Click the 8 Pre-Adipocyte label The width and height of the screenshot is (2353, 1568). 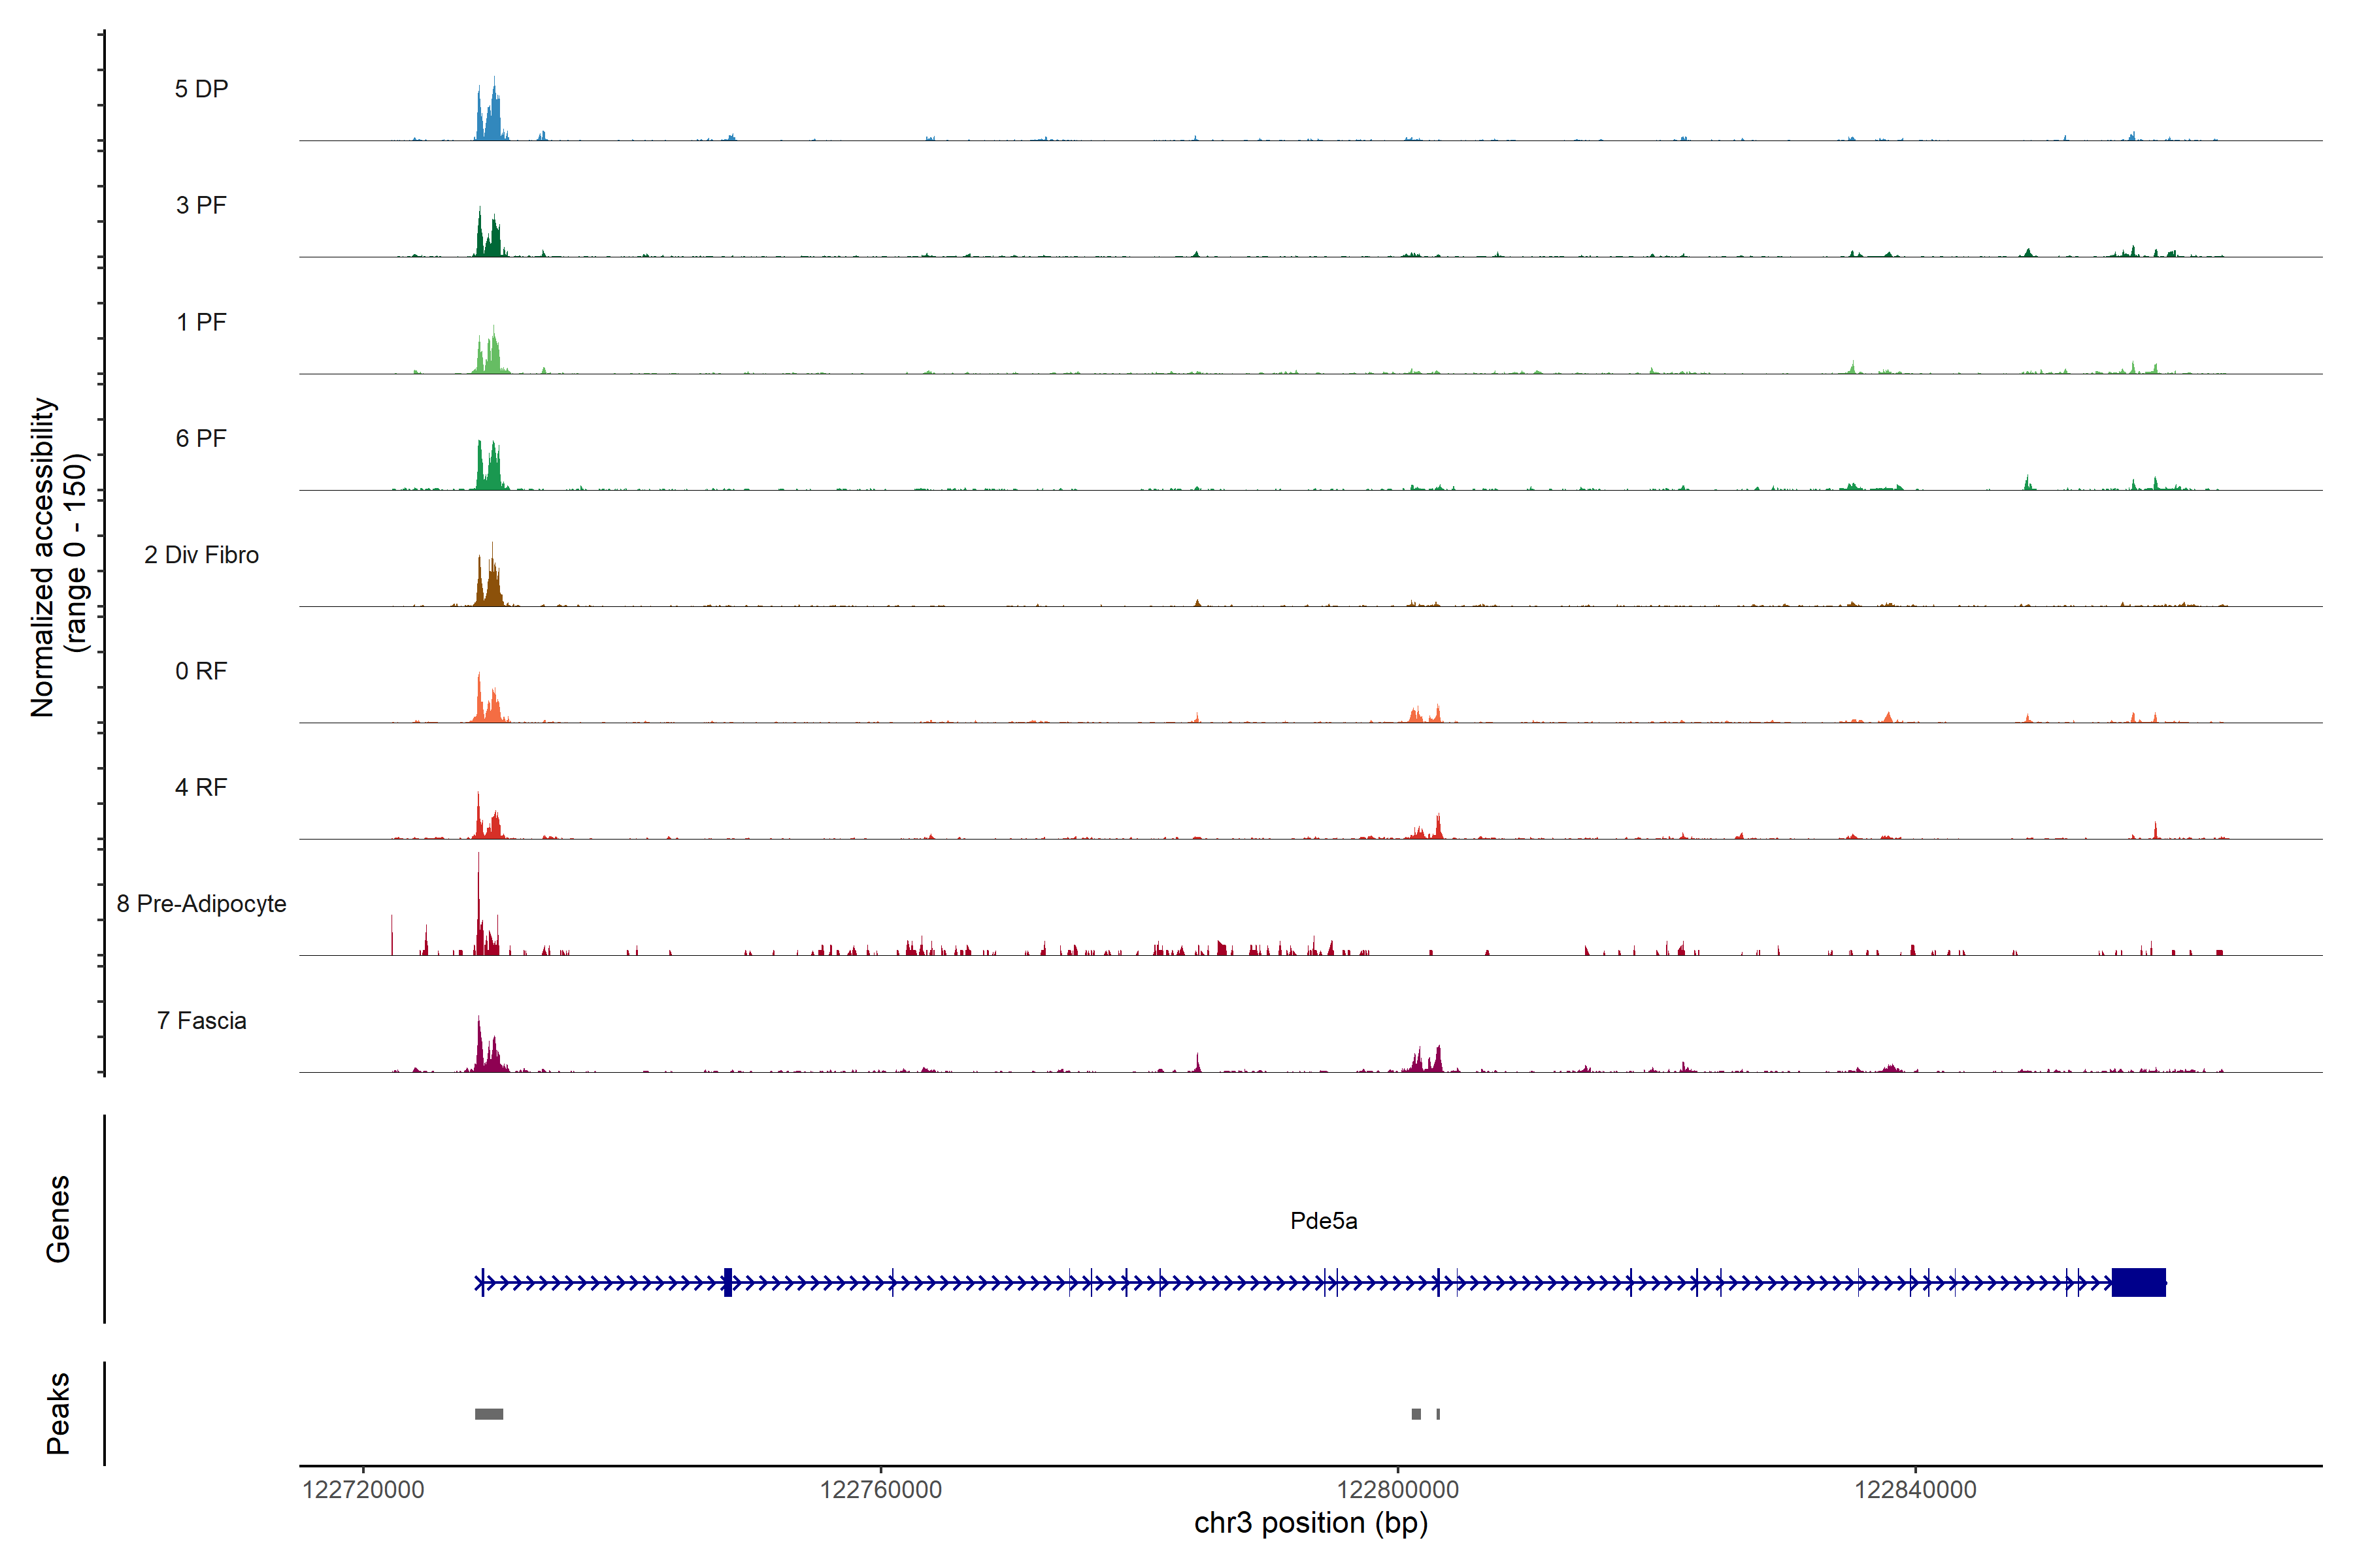(x=201, y=904)
